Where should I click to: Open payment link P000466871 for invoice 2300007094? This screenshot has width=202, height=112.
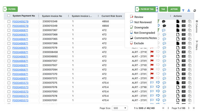click(20, 70)
